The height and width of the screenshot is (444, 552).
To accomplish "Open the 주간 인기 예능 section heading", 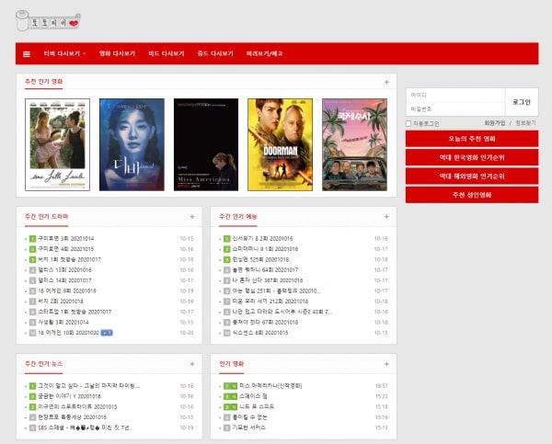I will coord(238,216).
